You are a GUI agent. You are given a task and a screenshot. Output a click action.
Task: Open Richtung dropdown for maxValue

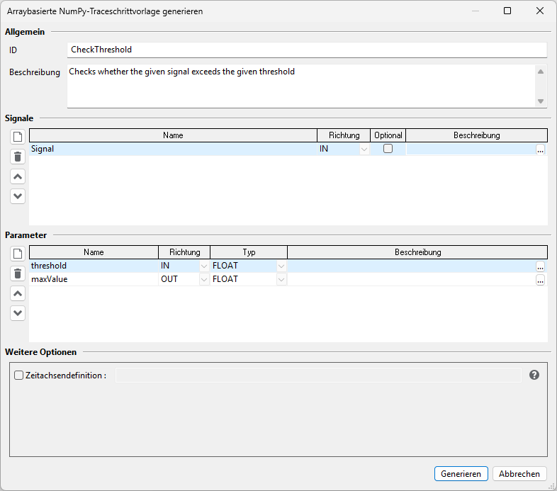tap(204, 280)
